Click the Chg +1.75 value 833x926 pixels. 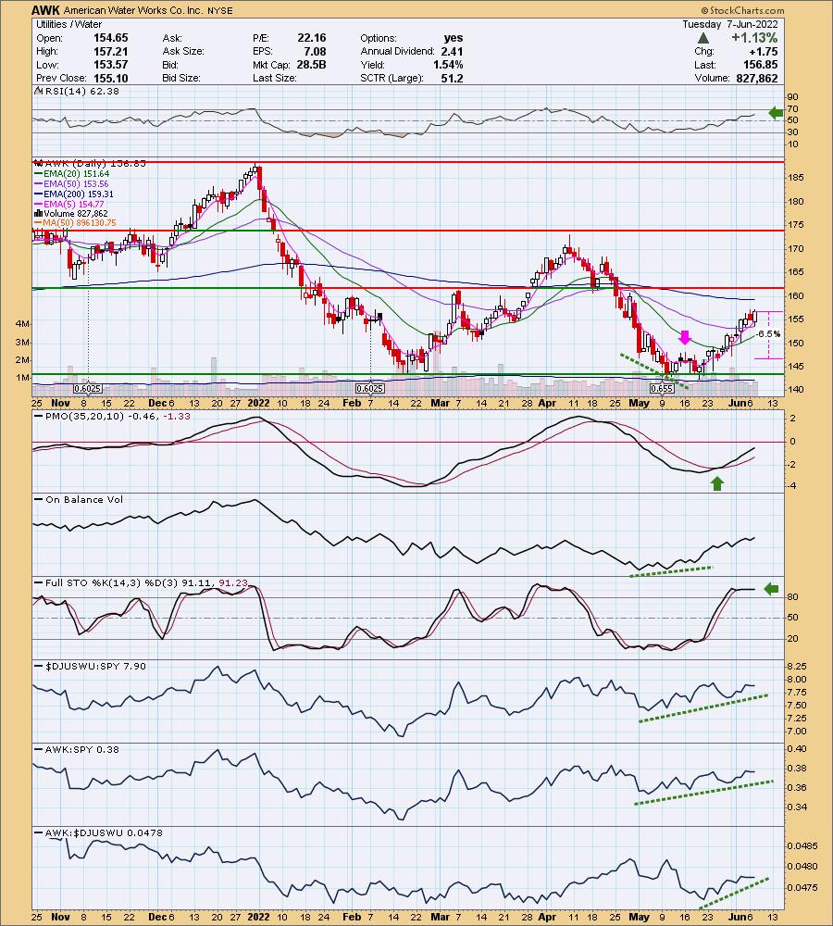point(764,51)
